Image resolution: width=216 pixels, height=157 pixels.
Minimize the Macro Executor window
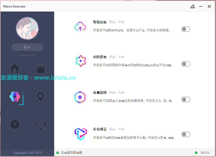click(x=201, y=6)
